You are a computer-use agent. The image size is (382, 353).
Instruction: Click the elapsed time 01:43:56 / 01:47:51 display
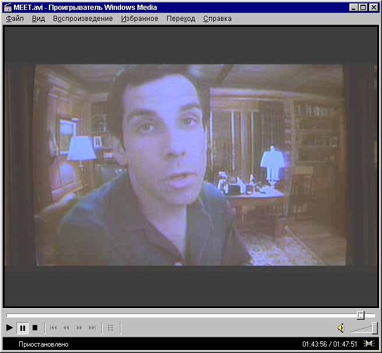pos(330,344)
